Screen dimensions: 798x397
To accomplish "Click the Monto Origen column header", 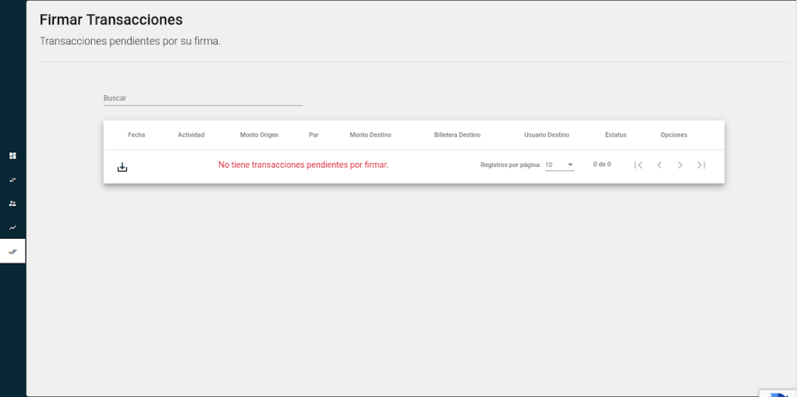I will click(x=259, y=135).
